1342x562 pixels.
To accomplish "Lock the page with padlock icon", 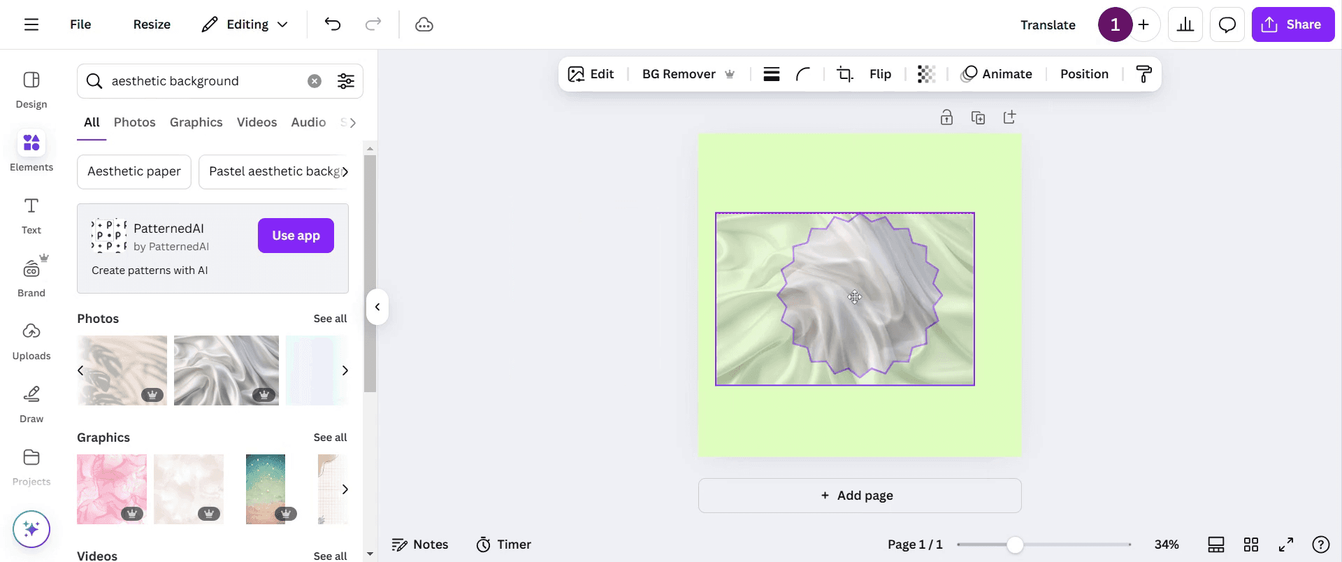I will coord(946,117).
